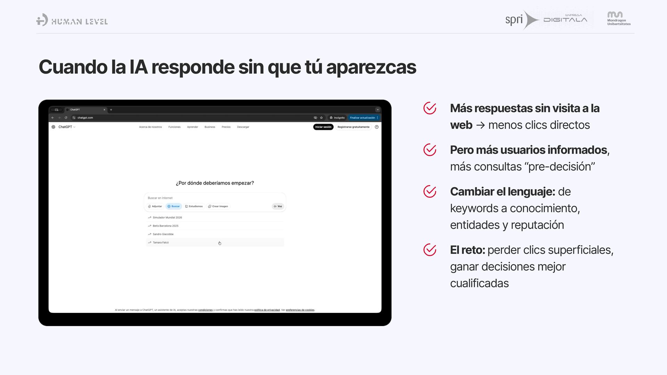Start voice mode with Voz button
The width and height of the screenshot is (667, 375).
278,206
